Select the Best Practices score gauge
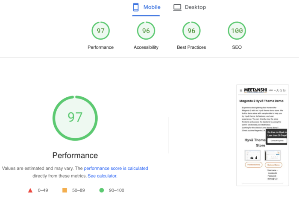Image resolution: width=299 pixels, height=198 pixels. [x=191, y=31]
